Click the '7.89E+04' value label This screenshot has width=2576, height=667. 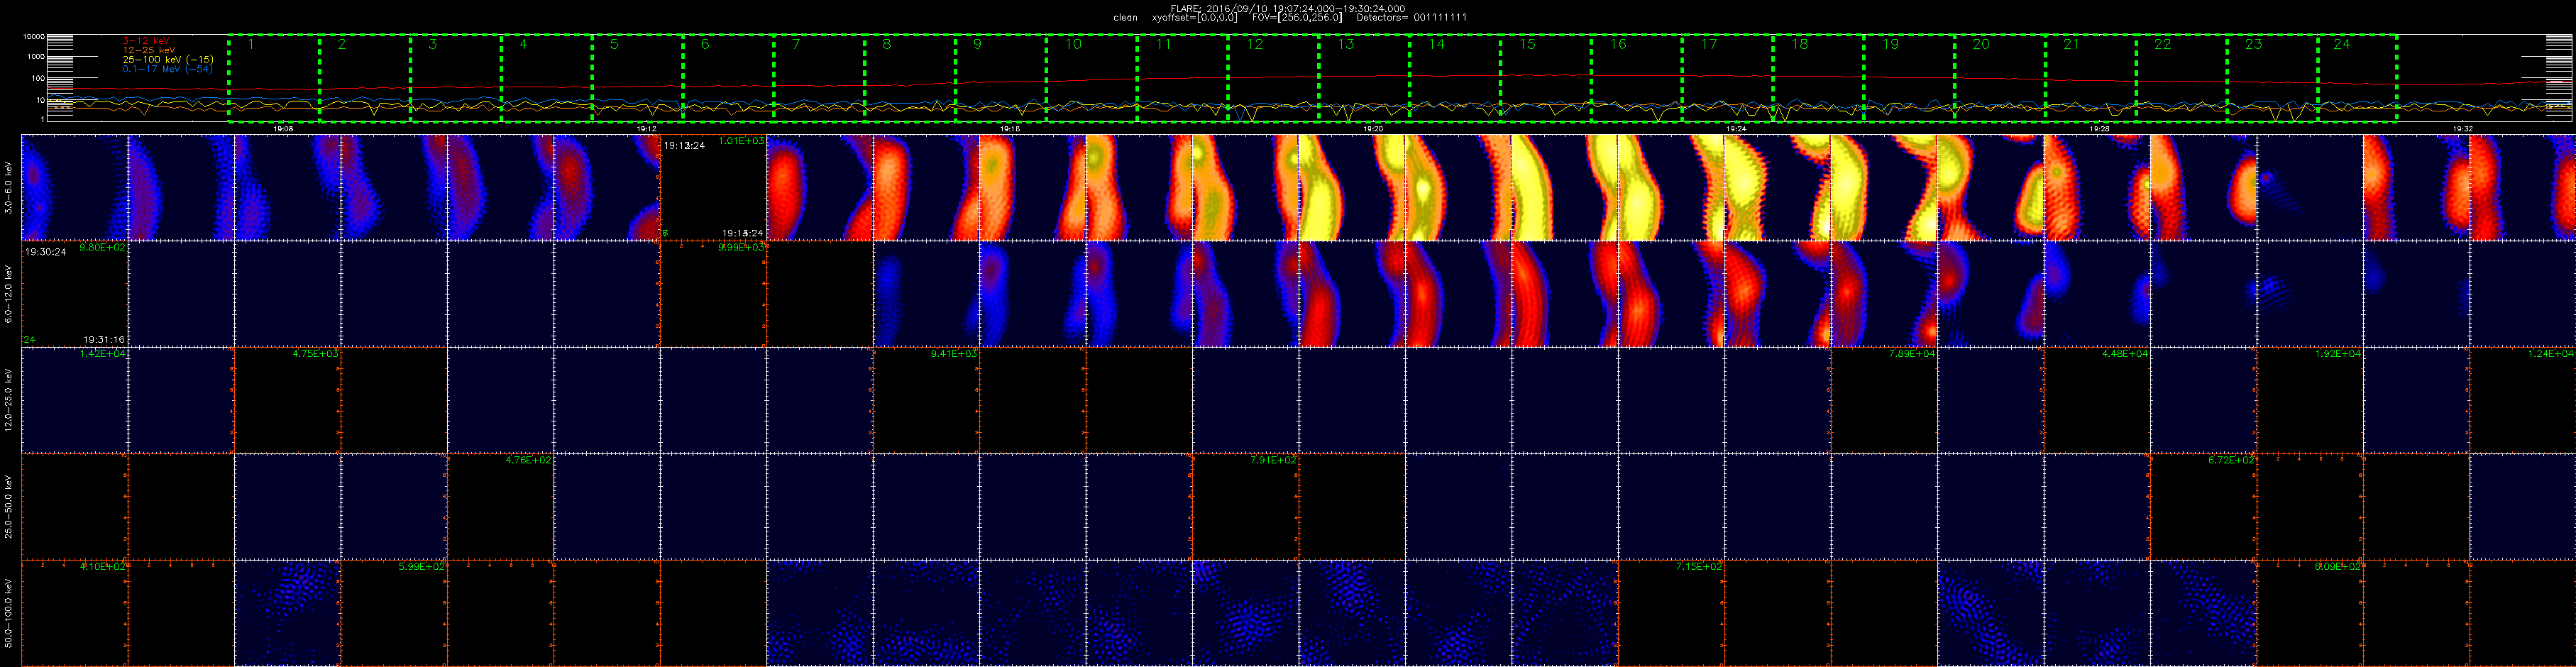pyautogui.click(x=1912, y=354)
